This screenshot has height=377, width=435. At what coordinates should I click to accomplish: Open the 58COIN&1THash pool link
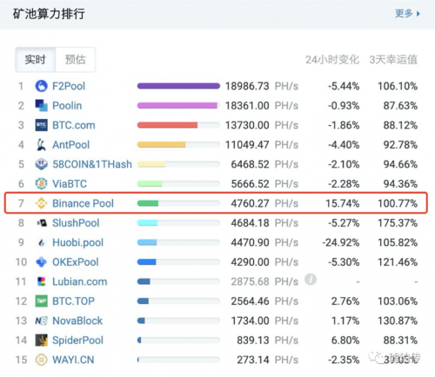(x=92, y=164)
